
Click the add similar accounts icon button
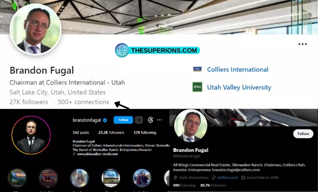139,120
